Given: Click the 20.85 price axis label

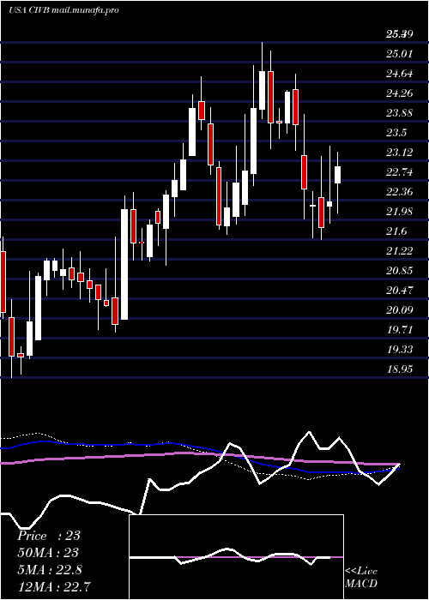Looking at the screenshot, I should [x=399, y=271].
